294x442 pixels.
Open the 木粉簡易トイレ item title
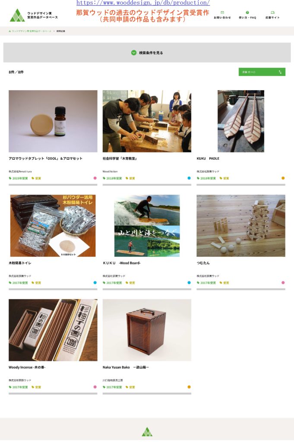pyautogui.click(x=20, y=263)
